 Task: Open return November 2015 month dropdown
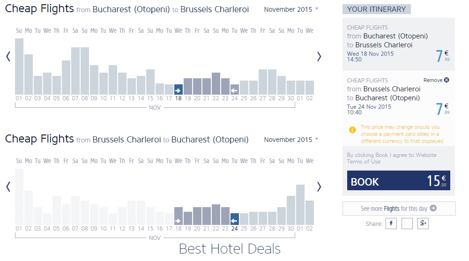291,140
